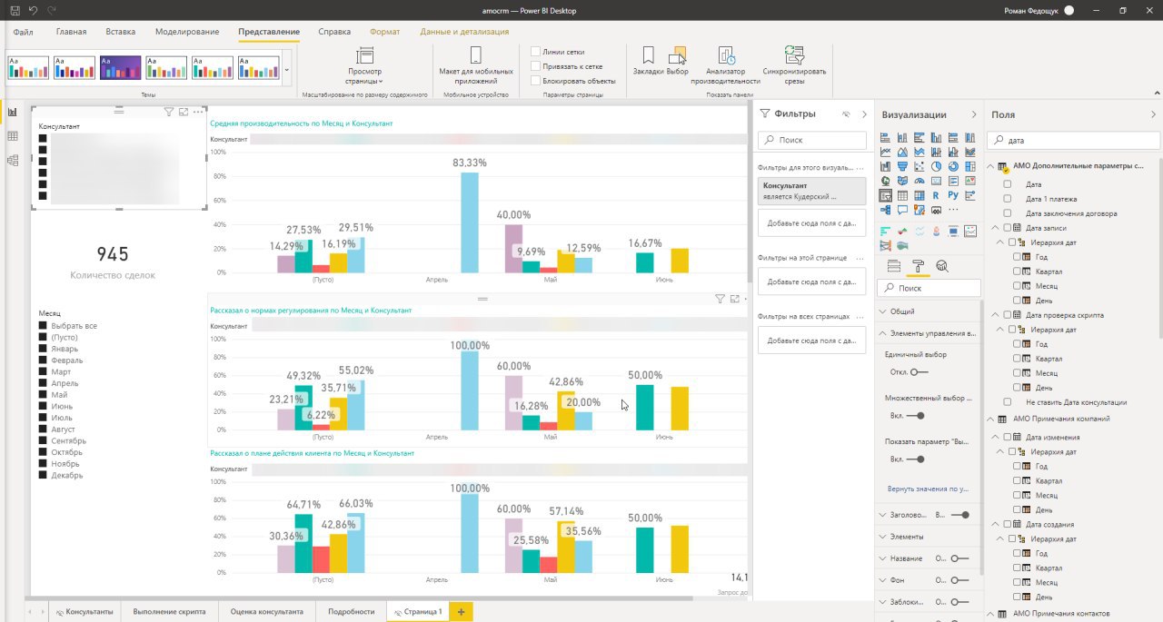The width and height of the screenshot is (1163, 622).
Task: Choose the pie chart visualization
Action: coord(936,166)
